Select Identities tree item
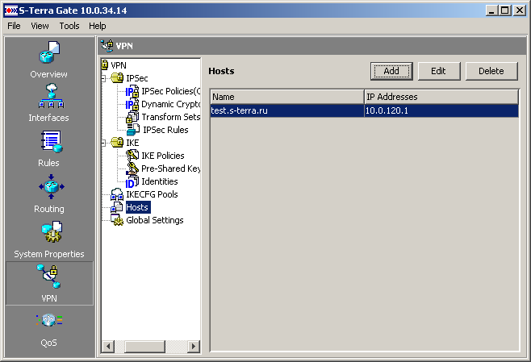The width and height of the screenshot is (531, 362). click(x=160, y=181)
